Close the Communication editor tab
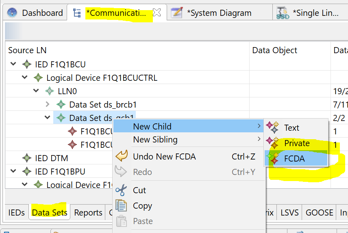Image resolution: width=348 pixels, height=233 pixels. [157, 13]
